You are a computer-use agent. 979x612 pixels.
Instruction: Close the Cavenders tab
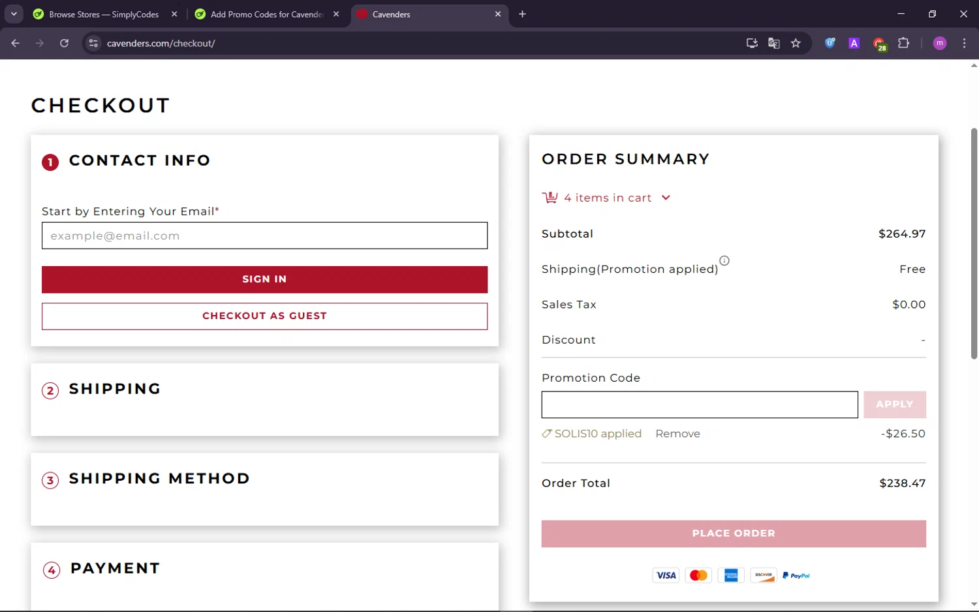[x=498, y=14]
